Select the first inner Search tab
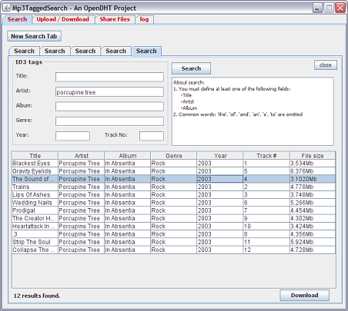The image size is (348, 311). click(24, 51)
